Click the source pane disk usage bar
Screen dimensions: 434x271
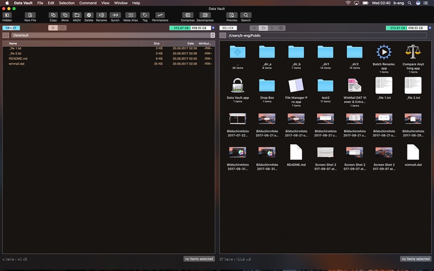(406, 28)
